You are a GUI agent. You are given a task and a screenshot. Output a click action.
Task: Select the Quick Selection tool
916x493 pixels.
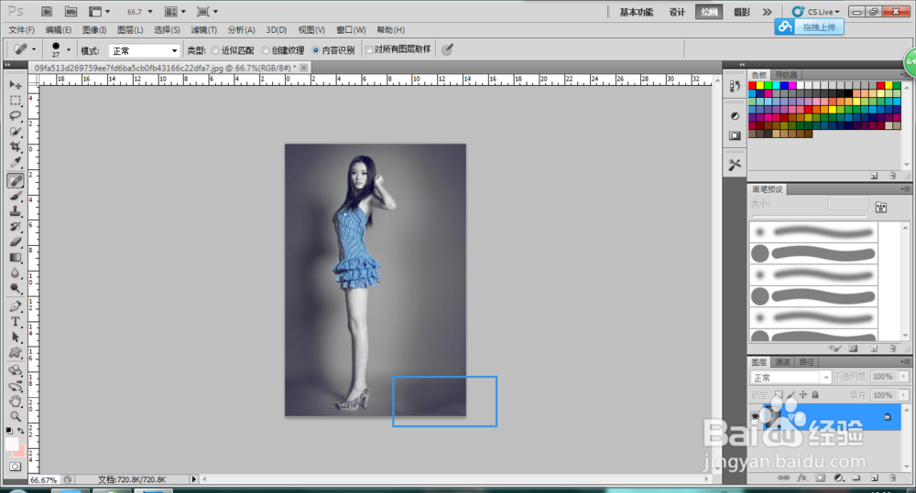tap(16, 132)
